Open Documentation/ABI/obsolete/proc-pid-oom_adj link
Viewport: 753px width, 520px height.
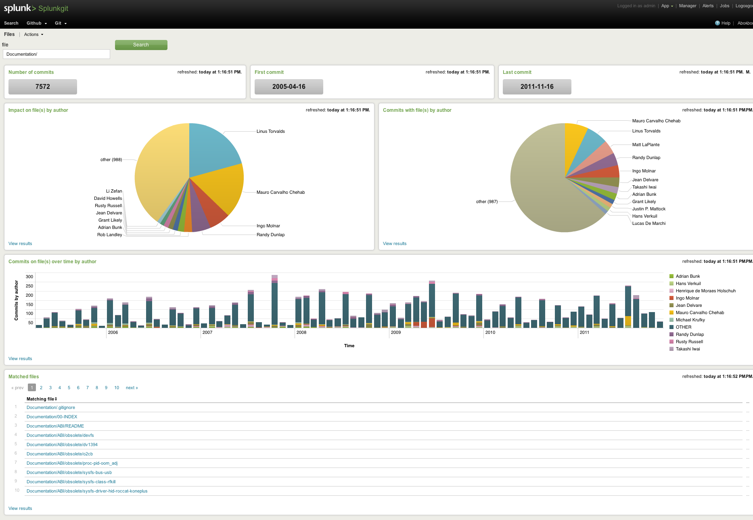(x=72, y=463)
